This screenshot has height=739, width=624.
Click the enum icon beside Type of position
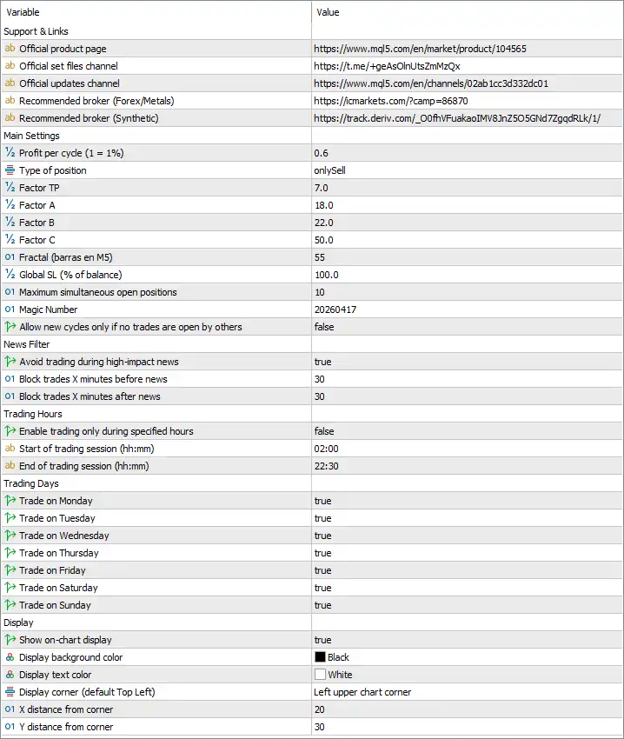[x=10, y=170]
